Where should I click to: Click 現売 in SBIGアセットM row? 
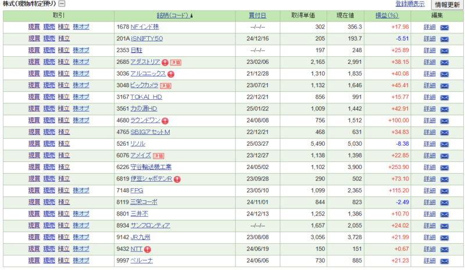click(49, 132)
